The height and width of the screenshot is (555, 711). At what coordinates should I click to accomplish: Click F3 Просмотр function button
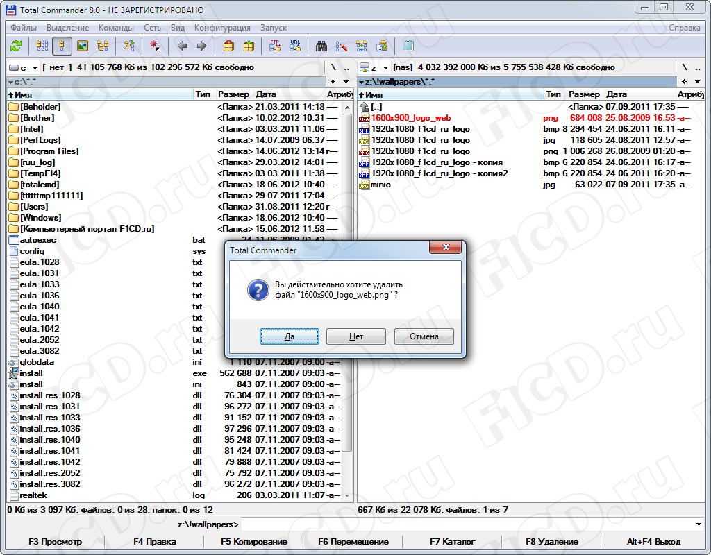click(56, 541)
